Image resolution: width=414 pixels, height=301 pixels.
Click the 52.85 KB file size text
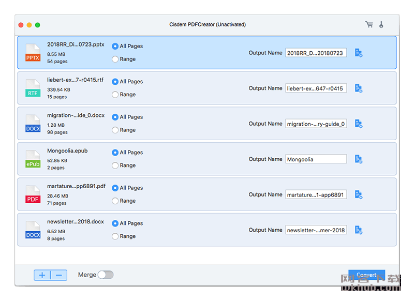[57, 160]
